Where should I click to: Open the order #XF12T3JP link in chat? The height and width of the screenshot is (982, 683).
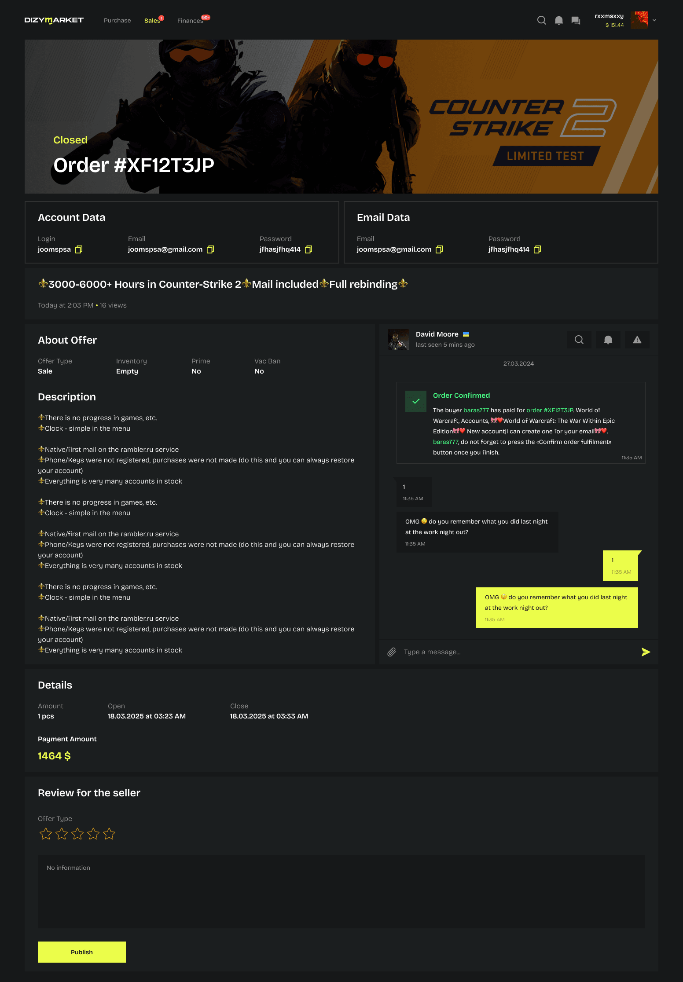[550, 410]
